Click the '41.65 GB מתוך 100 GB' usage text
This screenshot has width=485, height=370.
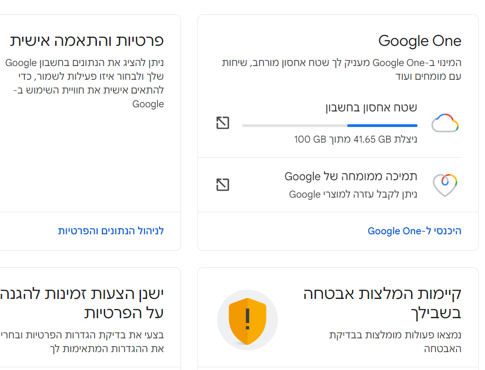point(355,139)
